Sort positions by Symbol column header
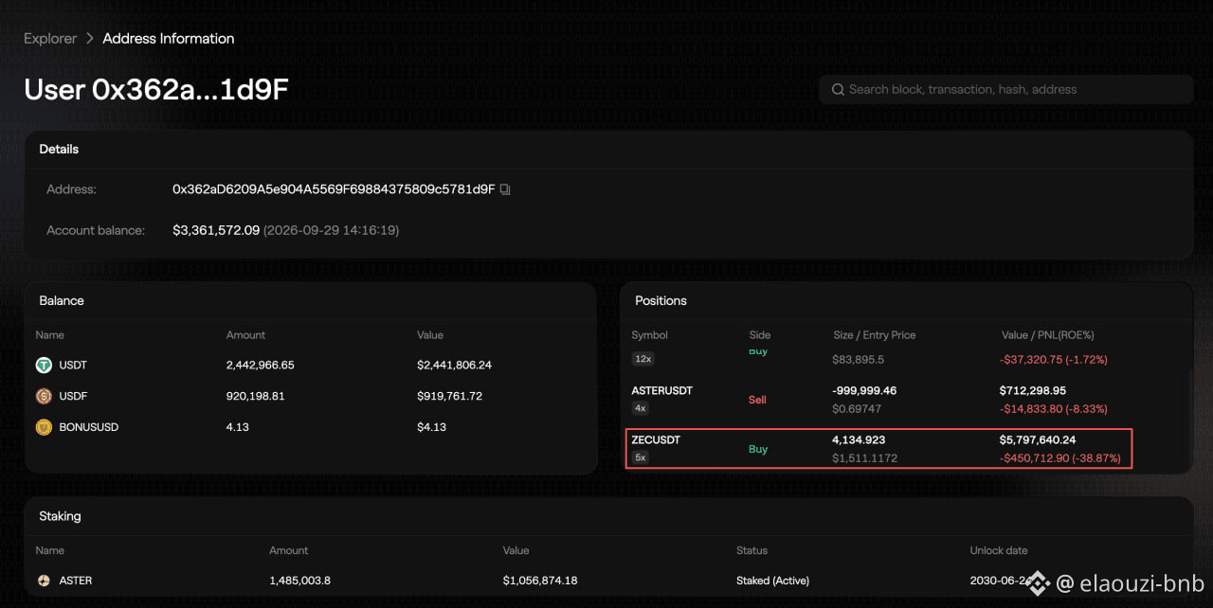 [x=650, y=335]
